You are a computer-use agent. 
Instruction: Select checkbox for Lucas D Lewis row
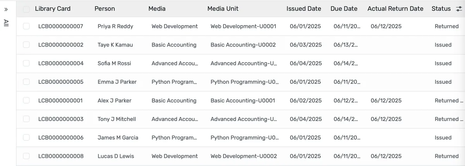26,156
